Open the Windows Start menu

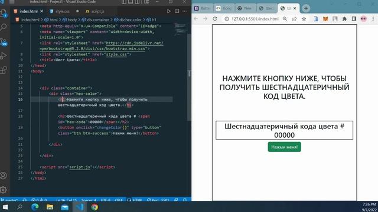[5, 207]
